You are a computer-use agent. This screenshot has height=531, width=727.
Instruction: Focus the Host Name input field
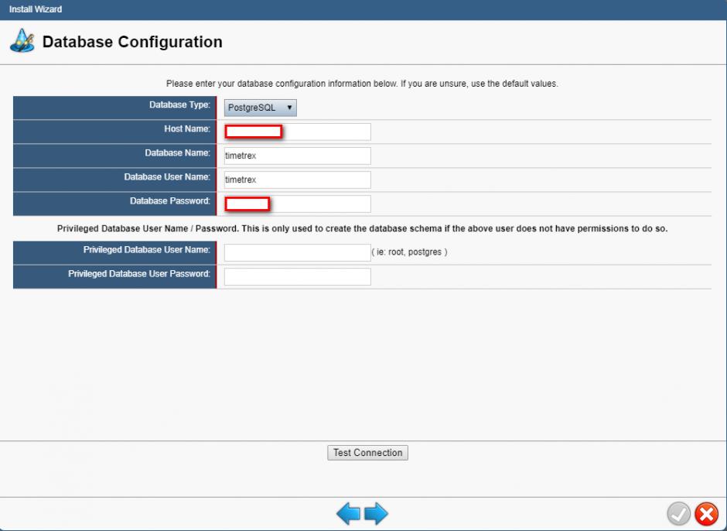(x=298, y=132)
